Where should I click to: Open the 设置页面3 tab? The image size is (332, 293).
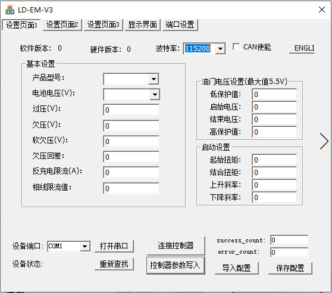tap(104, 25)
